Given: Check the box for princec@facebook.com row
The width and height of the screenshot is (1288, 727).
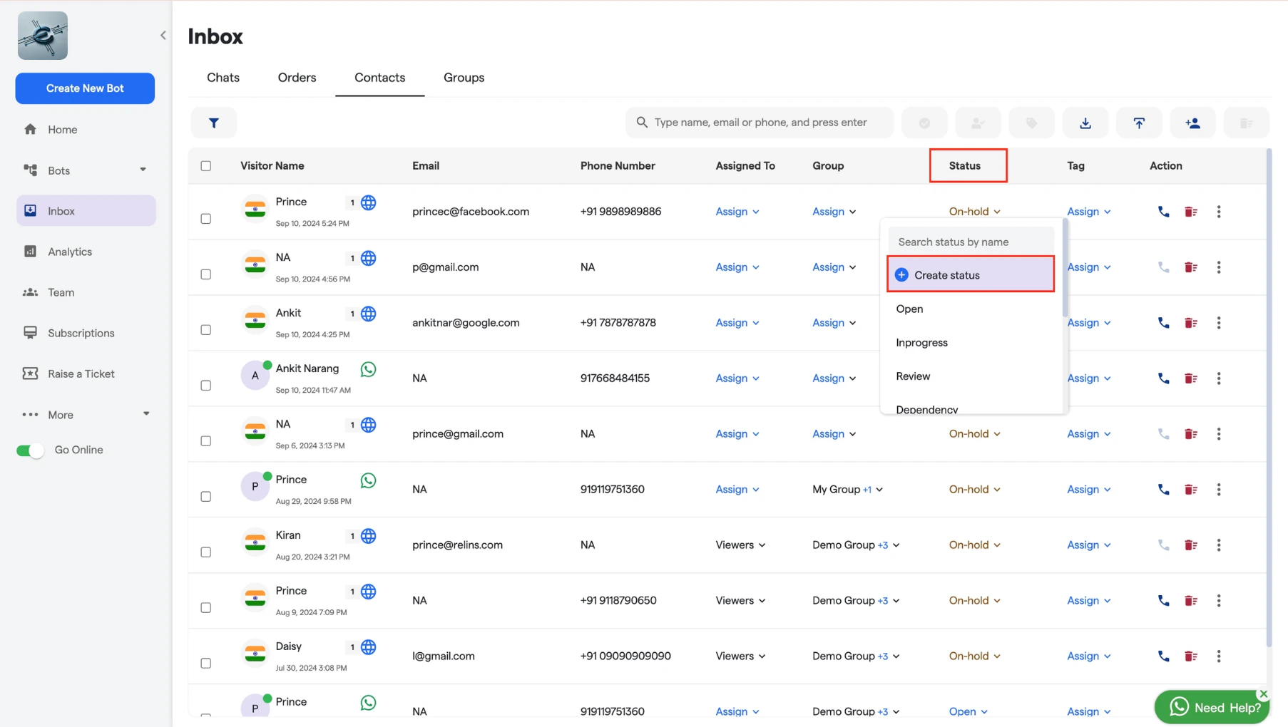Looking at the screenshot, I should [x=206, y=219].
